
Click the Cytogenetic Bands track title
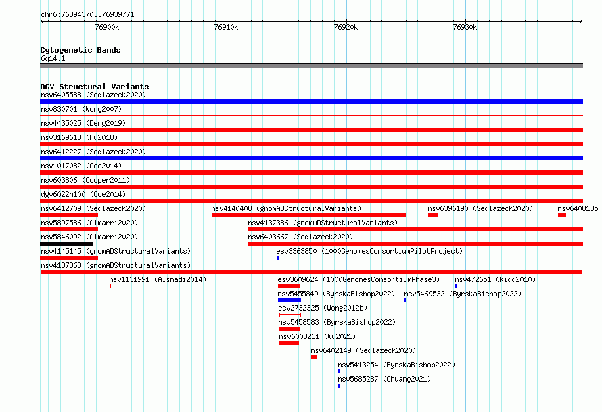pos(80,50)
